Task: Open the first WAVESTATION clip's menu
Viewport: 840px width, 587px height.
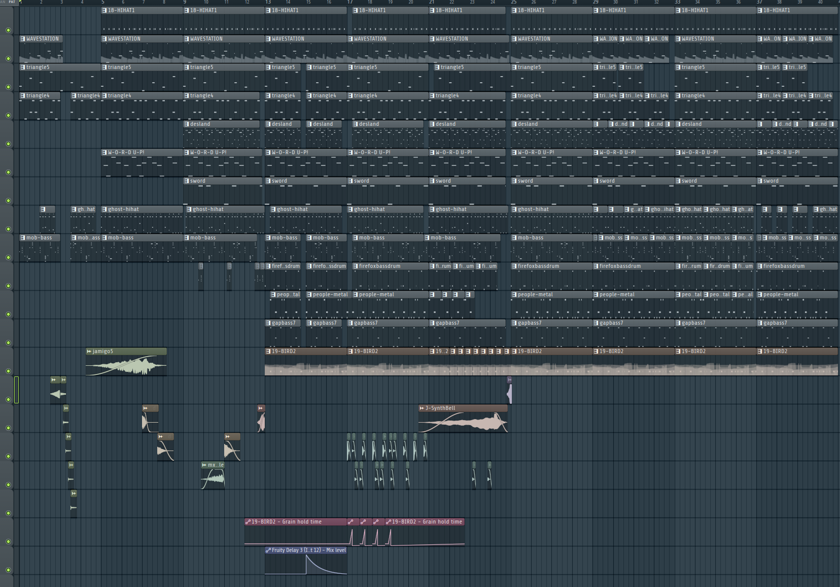Action: (x=23, y=39)
